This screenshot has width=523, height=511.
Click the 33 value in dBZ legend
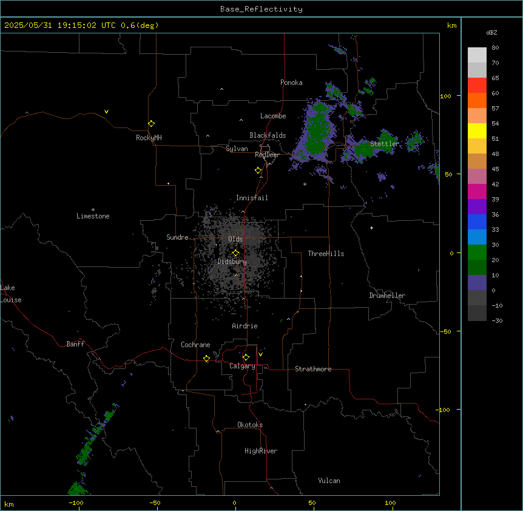[x=495, y=229]
